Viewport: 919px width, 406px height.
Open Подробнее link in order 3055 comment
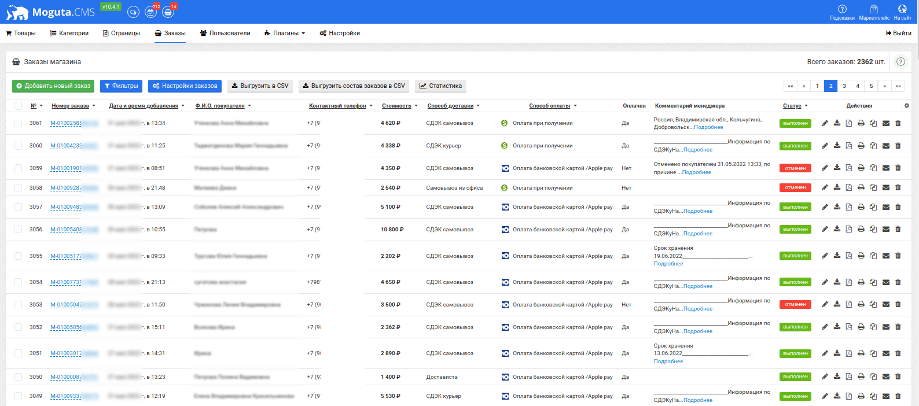point(668,264)
